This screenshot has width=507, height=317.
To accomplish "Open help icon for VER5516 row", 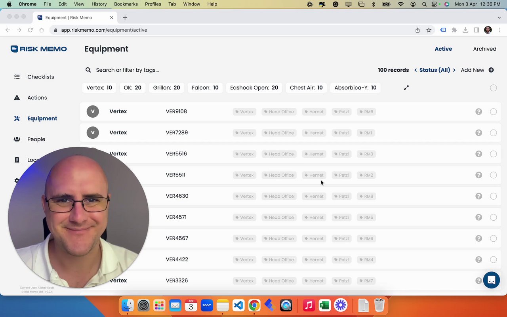I will [479, 154].
